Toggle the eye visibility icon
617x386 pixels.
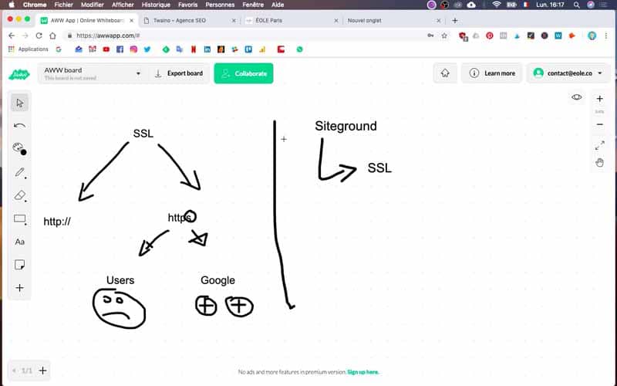(x=576, y=97)
